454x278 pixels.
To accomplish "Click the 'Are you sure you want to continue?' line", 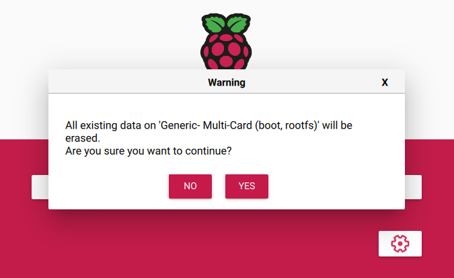I will coord(148,151).
